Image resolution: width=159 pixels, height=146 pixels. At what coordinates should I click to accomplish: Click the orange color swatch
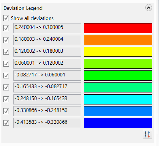point(118,40)
